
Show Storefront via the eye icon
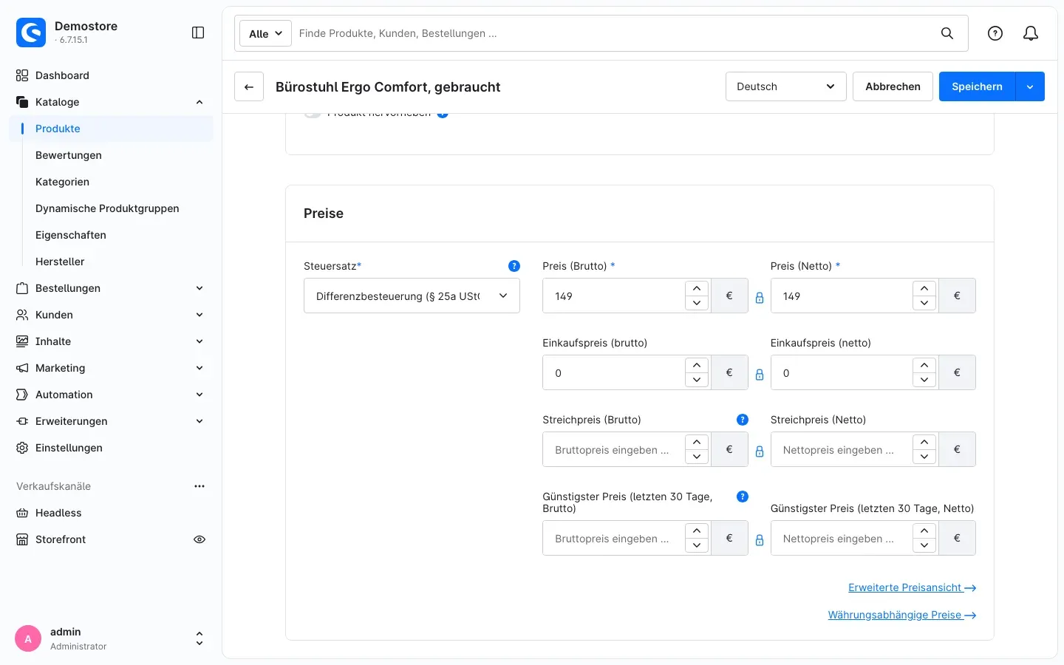pos(199,539)
